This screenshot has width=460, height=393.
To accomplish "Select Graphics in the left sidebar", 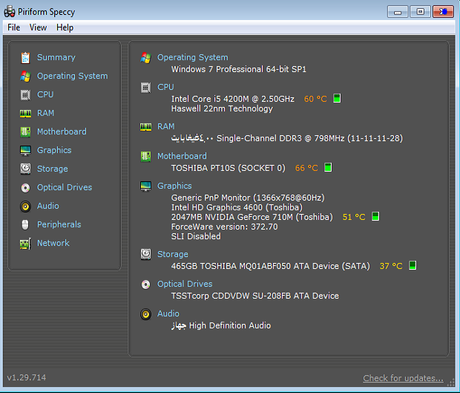I will pos(54,150).
